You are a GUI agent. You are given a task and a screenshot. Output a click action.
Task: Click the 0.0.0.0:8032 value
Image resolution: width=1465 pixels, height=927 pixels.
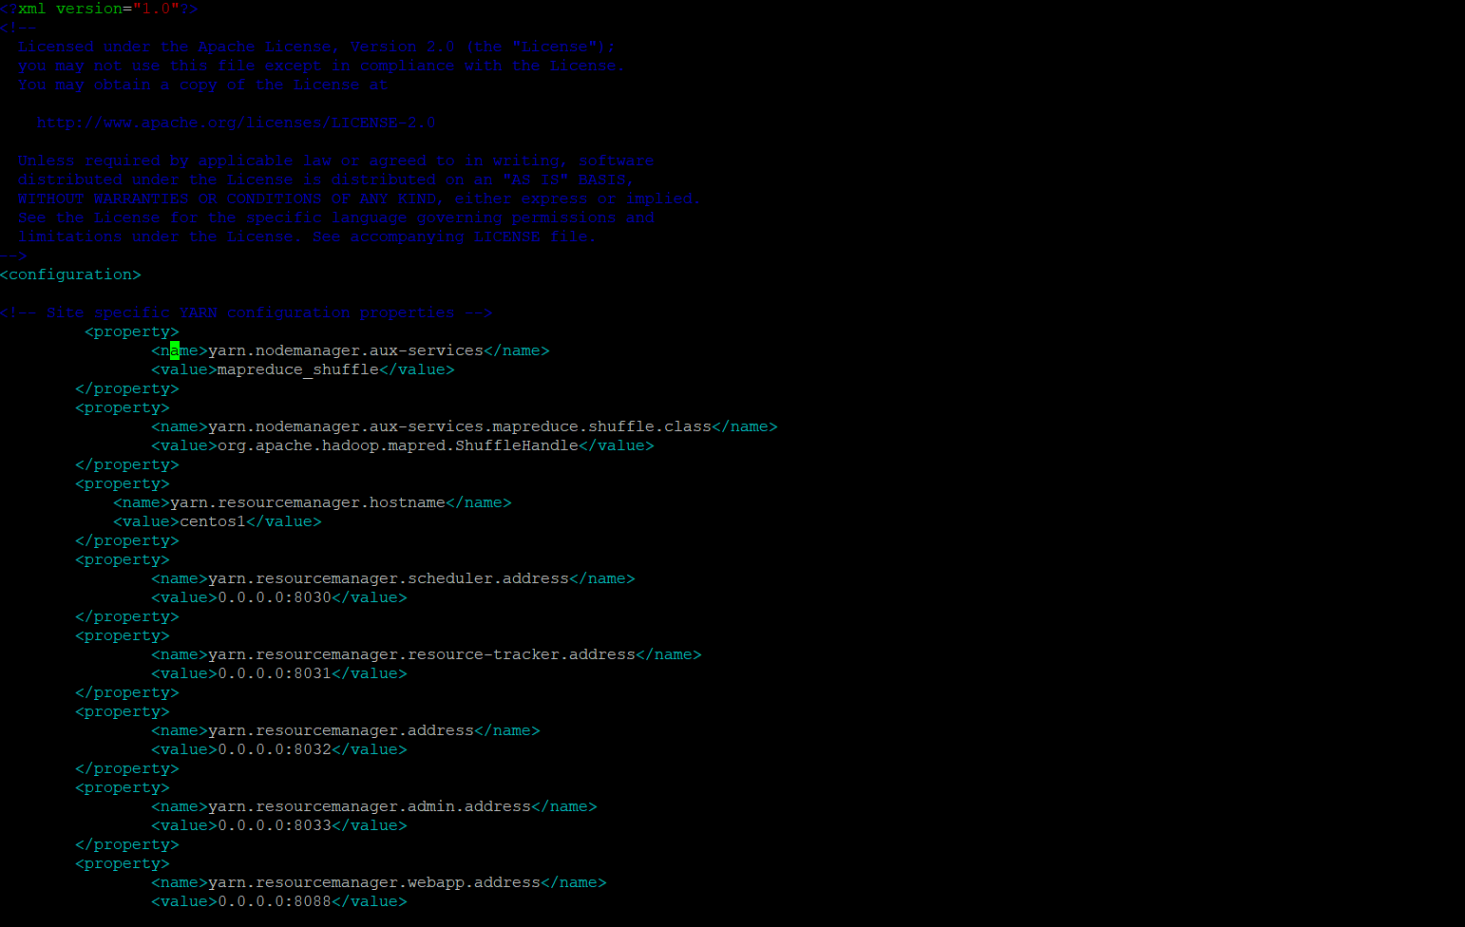click(x=275, y=749)
